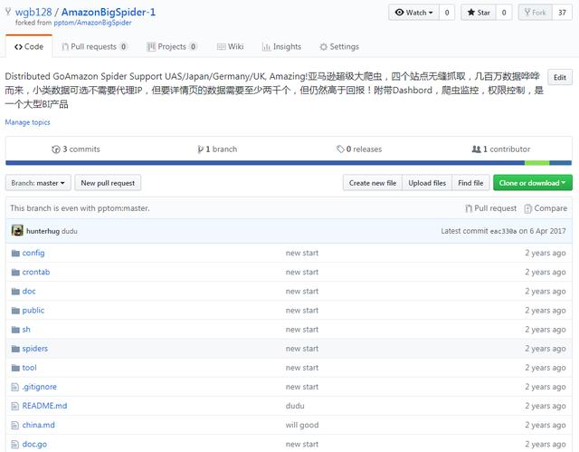Click the Pull requests tab icon
Viewport: 579px width, 452px height.
coord(65,47)
